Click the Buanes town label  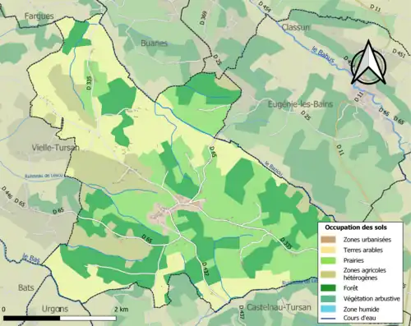coord(154,43)
